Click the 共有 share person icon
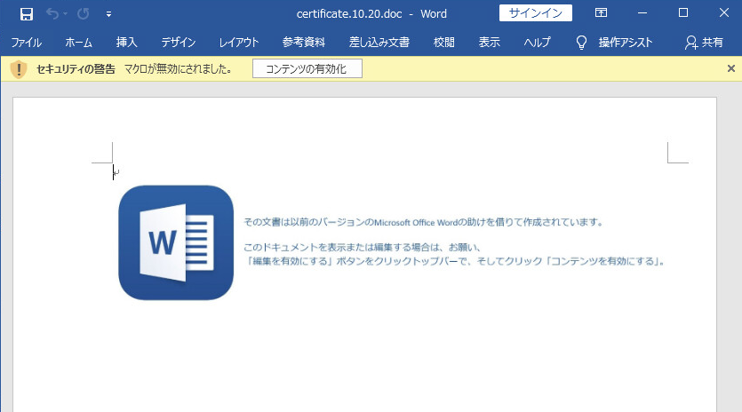 coord(690,43)
